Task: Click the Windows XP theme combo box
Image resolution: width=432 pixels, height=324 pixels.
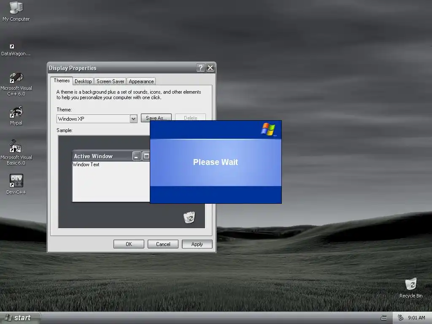Action: [97, 119]
